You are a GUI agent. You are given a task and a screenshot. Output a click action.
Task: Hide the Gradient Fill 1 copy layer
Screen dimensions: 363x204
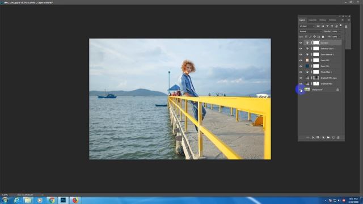point(301,78)
